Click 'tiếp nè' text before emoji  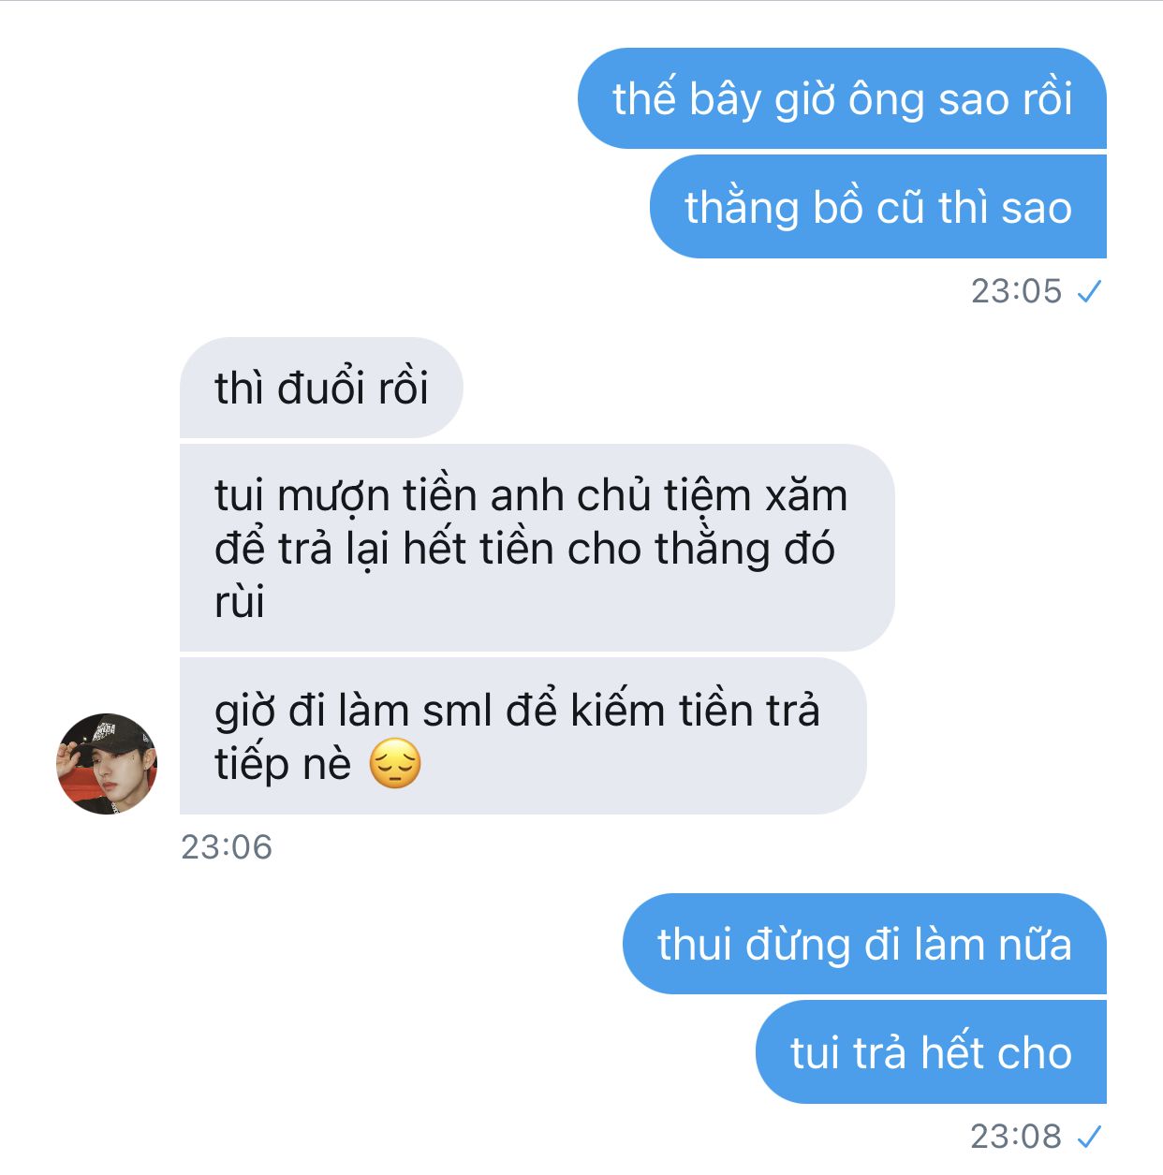click(283, 764)
